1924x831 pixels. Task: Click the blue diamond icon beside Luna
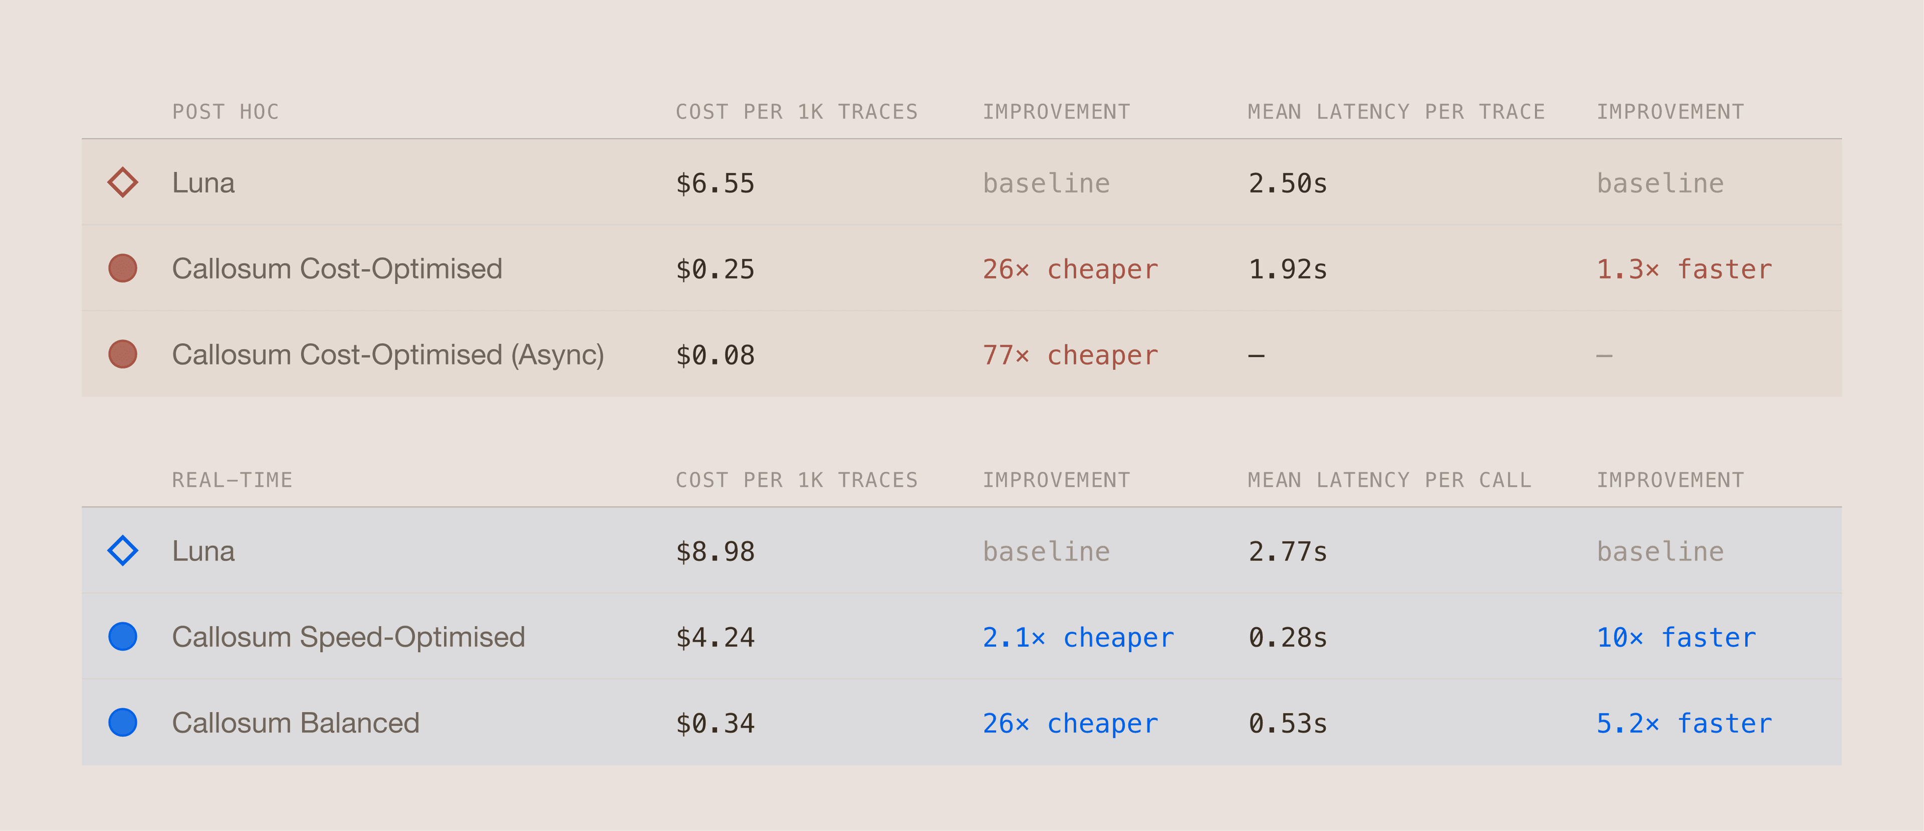[122, 550]
